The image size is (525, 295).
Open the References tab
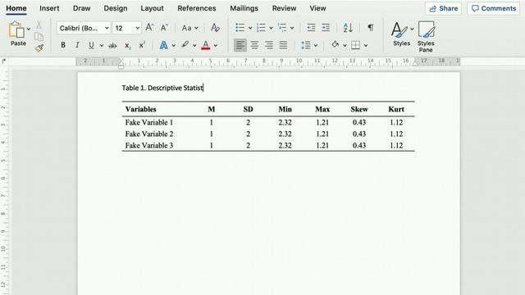[x=197, y=8]
